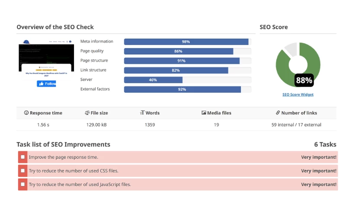346x208 pixels.
Task: Click the File size scale icon
Action: (x=87, y=113)
